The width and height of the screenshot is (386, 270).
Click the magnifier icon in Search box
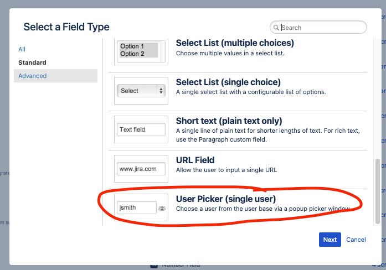(276, 27)
